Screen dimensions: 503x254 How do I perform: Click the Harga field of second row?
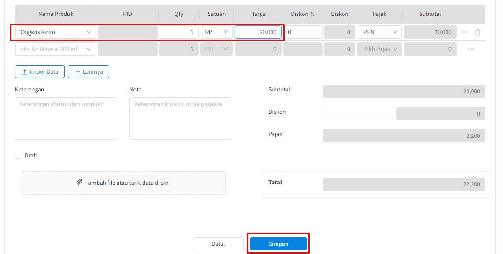pos(258,49)
